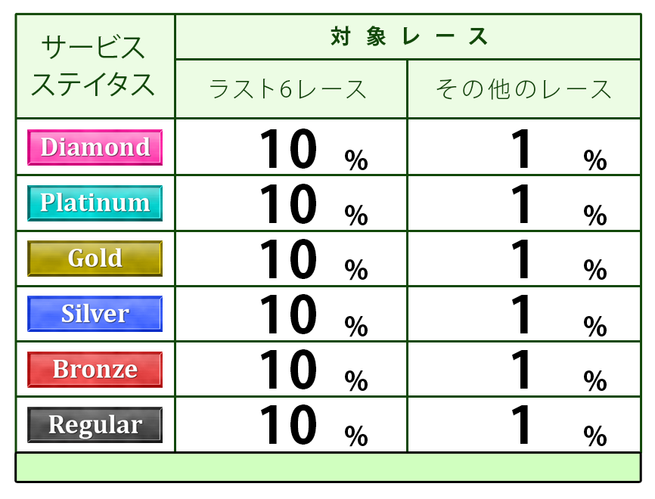655x499 pixels.
Task: Select the gray Regular status badge
Action: [95, 425]
